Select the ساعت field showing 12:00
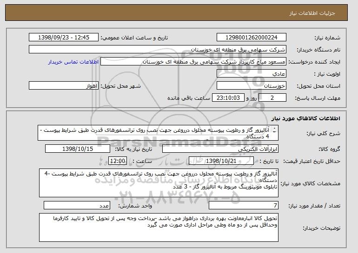The height and width of the screenshot is (253, 358). (x=118, y=161)
